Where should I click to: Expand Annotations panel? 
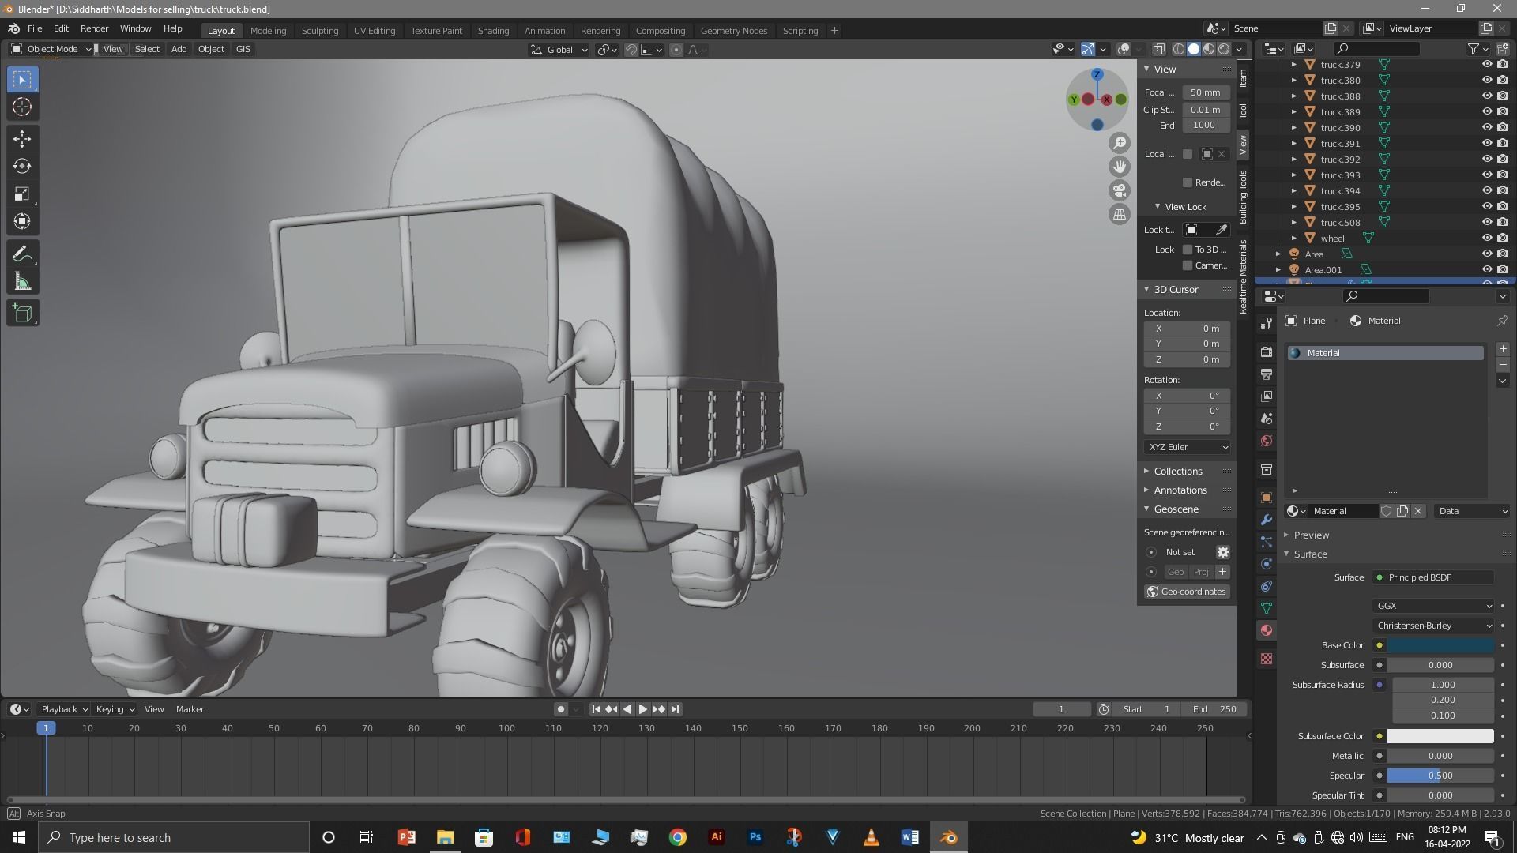[1180, 490]
